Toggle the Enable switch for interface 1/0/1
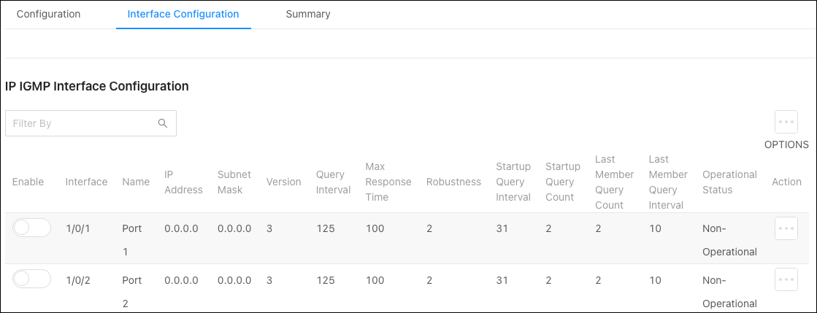Image resolution: width=817 pixels, height=313 pixels. 32,228
